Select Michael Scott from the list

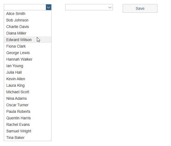(18, 92)
